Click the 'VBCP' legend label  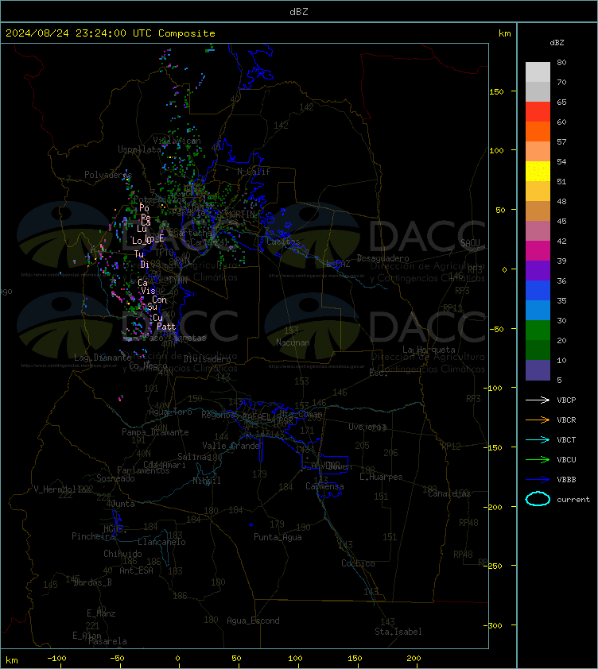coord(566,400)
